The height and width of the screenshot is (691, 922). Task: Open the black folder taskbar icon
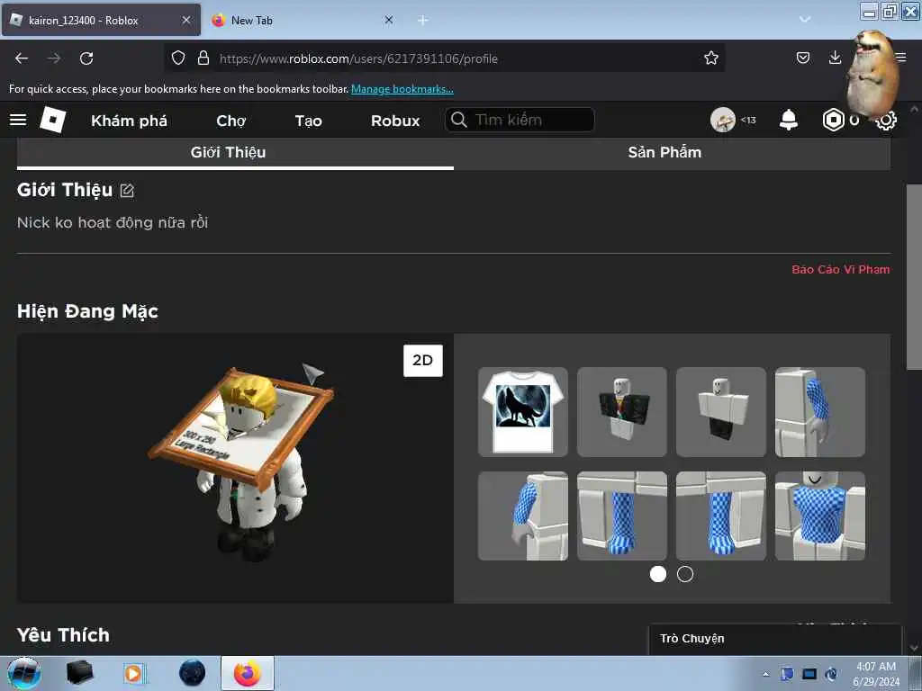[x=80, y=673]
